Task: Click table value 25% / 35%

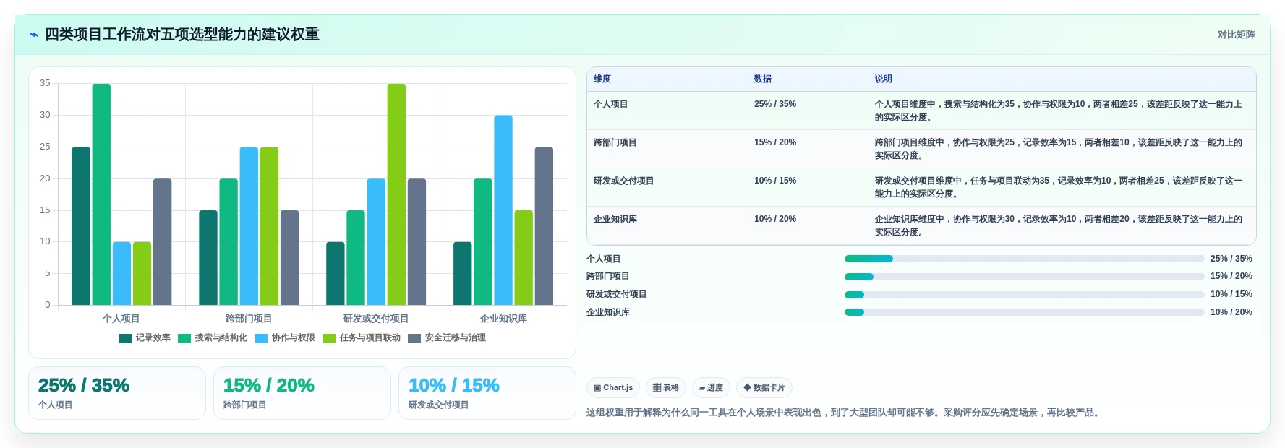Action: click(x=775, y=104)
